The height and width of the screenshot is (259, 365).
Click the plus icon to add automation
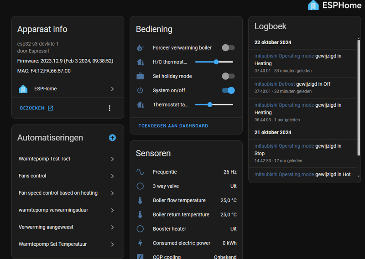tap(112, 137)
